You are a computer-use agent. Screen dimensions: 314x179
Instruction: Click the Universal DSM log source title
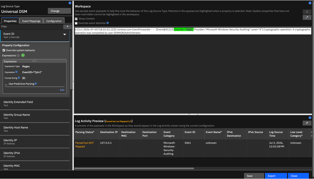14,11
